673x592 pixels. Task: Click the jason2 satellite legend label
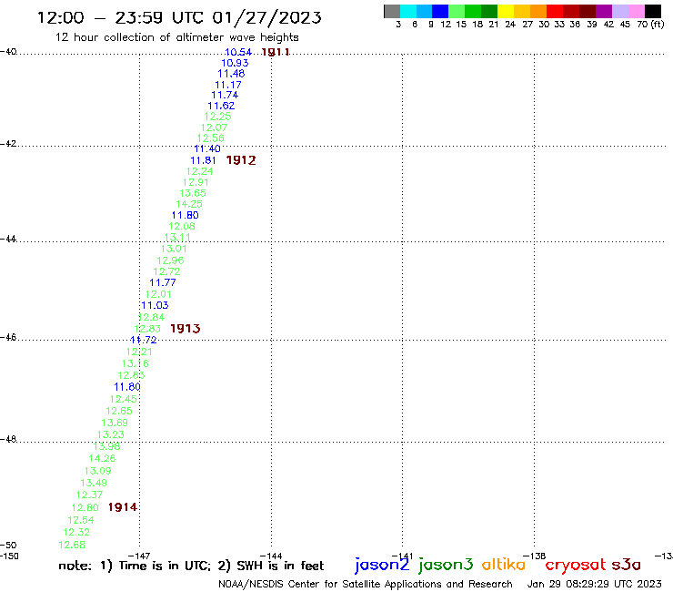coord(382,565)
